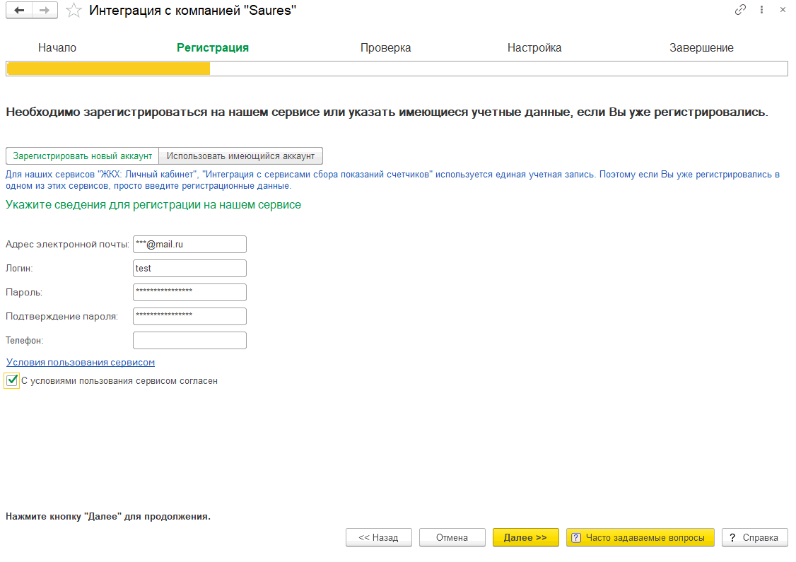Agree to the service terms checkbox
This screenshot has height=562, width=796.
pos(12,380)
